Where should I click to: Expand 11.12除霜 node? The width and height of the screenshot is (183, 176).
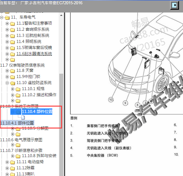tap(7, 168)
